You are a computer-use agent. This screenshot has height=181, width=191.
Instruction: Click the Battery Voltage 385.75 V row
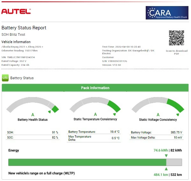click(157, 132)
